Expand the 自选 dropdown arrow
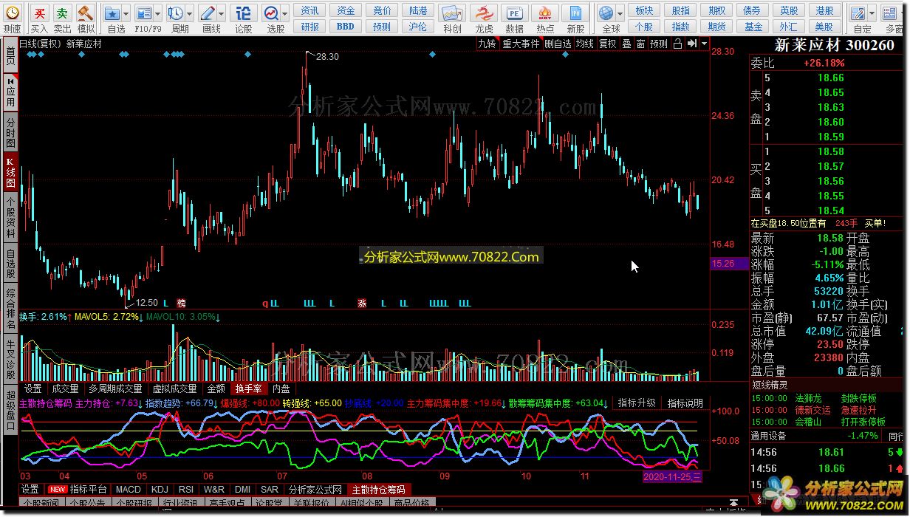The width and height of the screenshot is (910, 517). click(126, 13)
